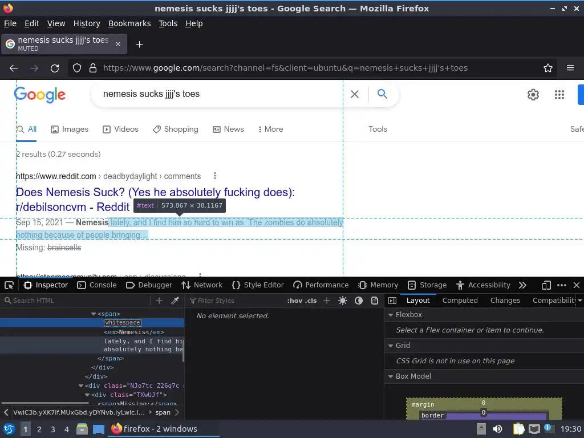Switch to Images search results

pos(70,129)
